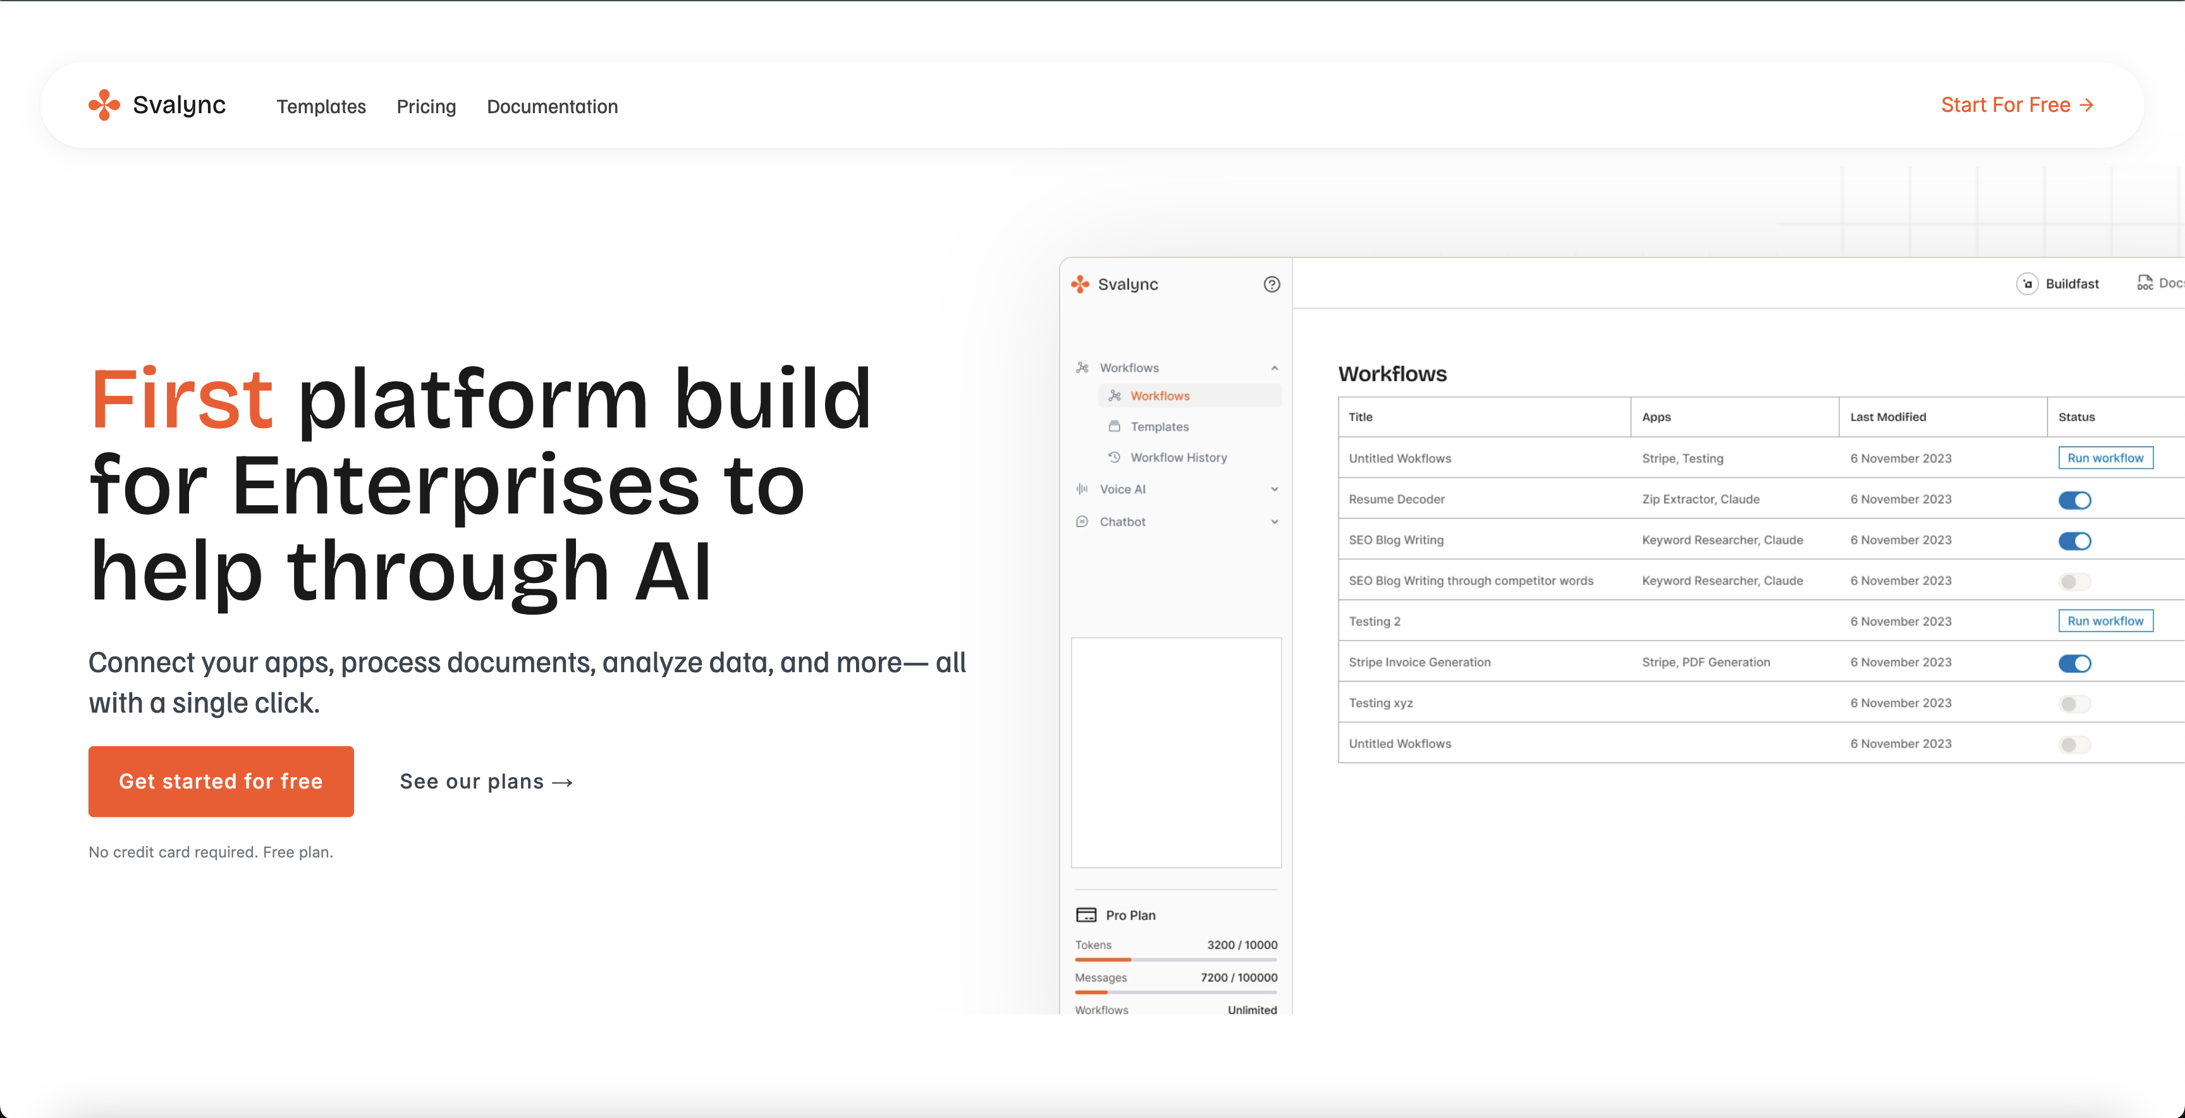Expand the Voice AI section chevron
The width and height of the screenshot is (2185, 1118).
tap(1274, 489)
